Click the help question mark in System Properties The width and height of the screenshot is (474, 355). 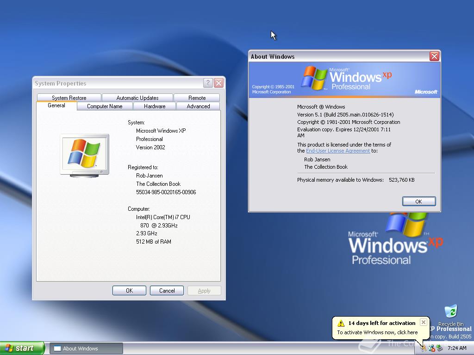(x=208, y=83)
